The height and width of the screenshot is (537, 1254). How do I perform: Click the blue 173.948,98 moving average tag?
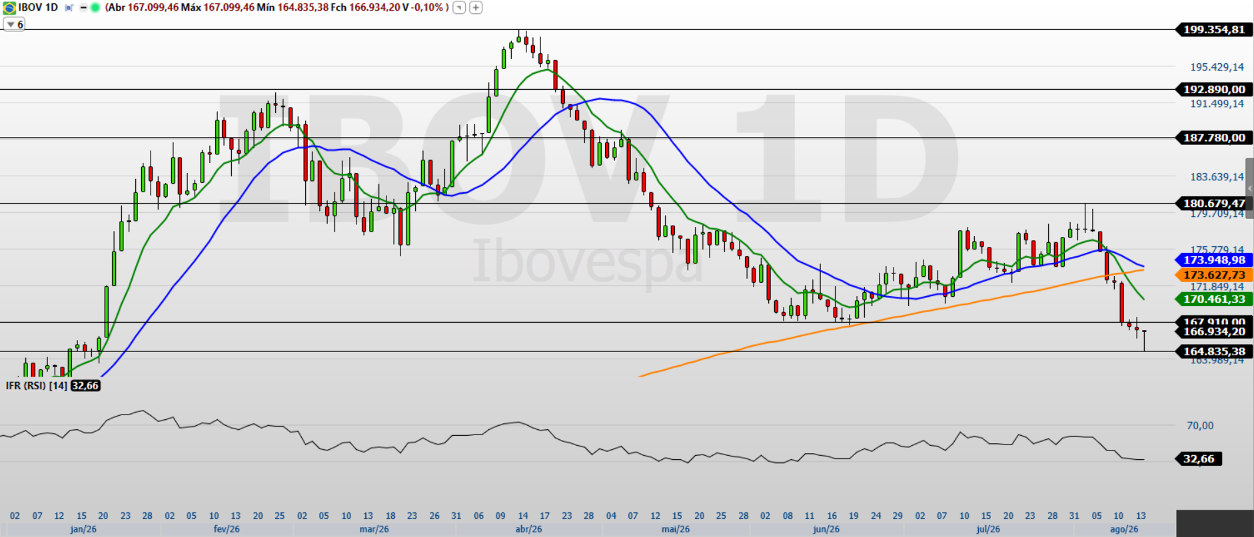(x=1213, y=260)
